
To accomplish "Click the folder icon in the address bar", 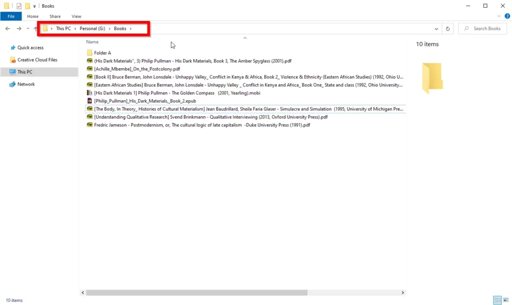I will click(45, 28).
